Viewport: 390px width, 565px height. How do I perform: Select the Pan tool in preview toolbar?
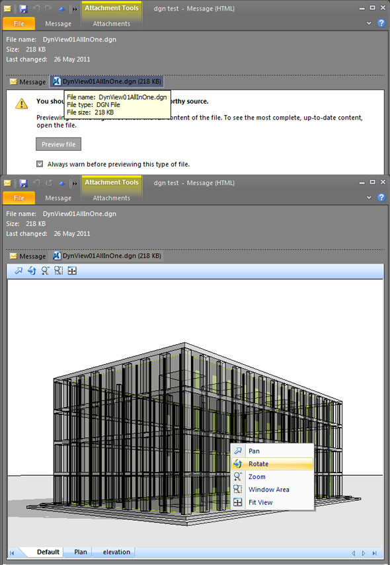click(x=19, y=271)
